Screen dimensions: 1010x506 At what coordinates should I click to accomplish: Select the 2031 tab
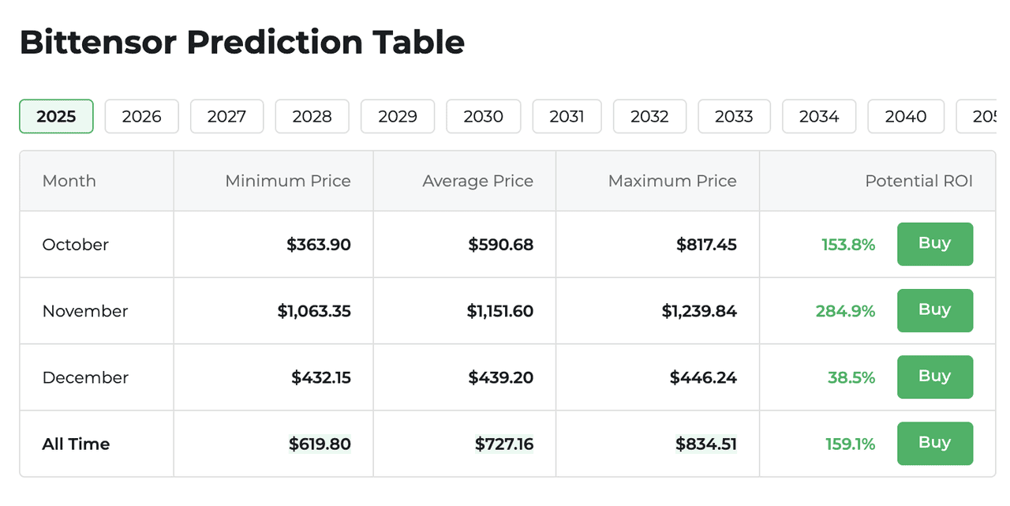(567, 117)
